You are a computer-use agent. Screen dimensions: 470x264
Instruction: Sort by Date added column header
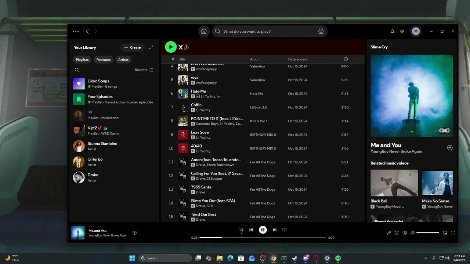coord(297,59)
